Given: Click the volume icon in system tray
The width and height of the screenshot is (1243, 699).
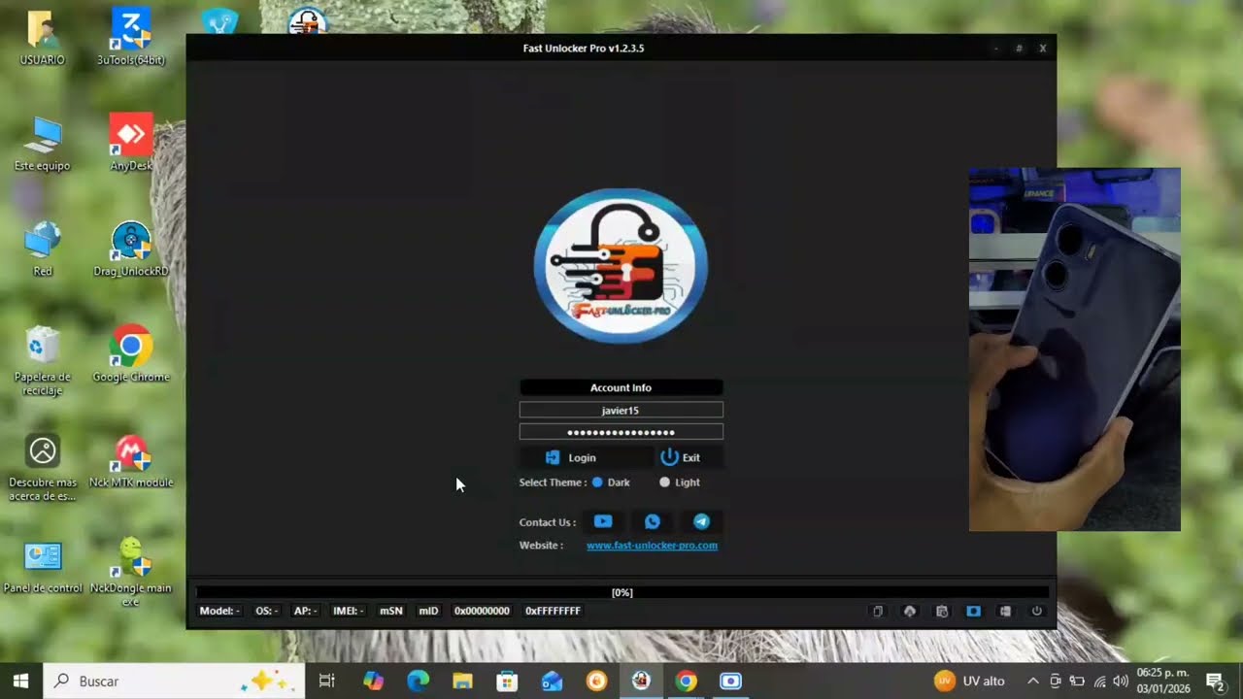Looking at the screenshot, I should click(1121, 681).
